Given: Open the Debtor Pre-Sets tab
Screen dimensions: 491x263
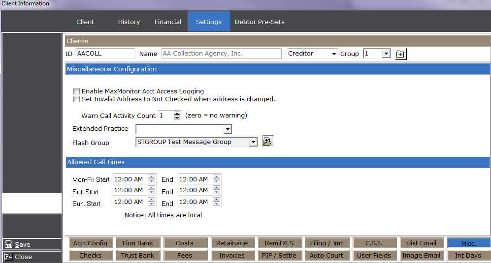Looking at the screenshot, I should (260, 22).
